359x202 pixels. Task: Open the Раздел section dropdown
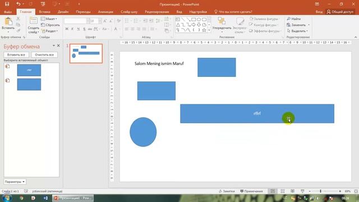point(50,31)
